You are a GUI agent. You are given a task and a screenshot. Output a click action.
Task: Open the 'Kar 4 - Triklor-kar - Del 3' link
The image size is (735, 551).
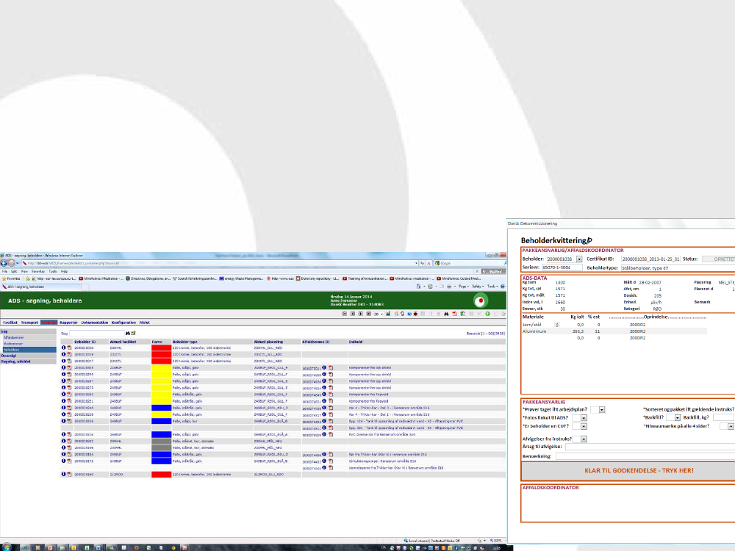[389, 408]
